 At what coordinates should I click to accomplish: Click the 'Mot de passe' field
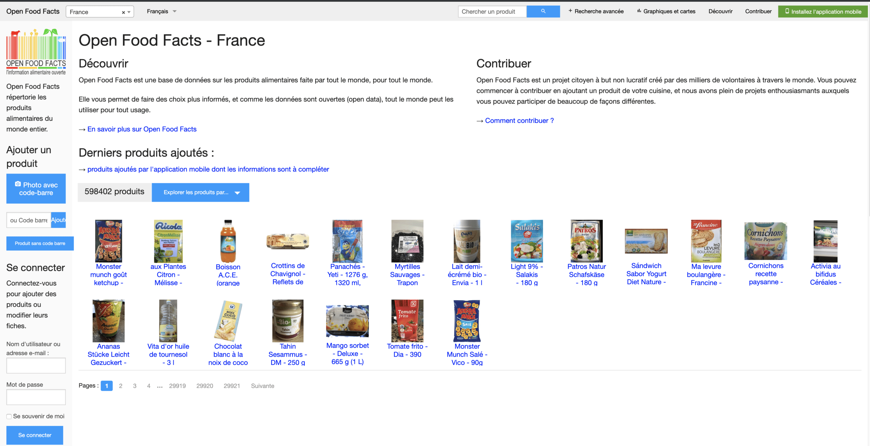point(36,397)
